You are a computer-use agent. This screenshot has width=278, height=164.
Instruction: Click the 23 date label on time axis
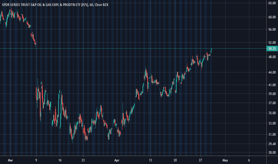tap(83, 160)
